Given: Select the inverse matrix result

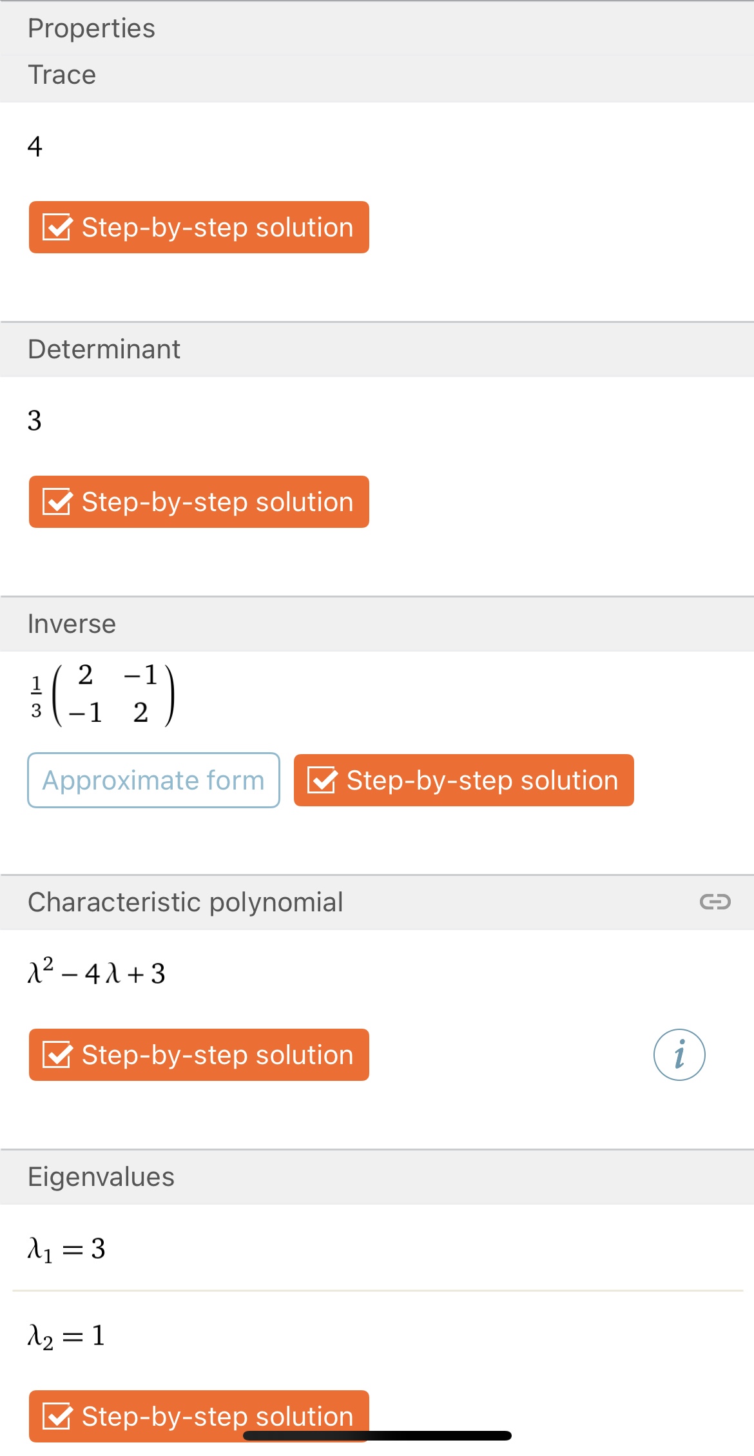Looking at the screenshot, I should pos(103,695).
